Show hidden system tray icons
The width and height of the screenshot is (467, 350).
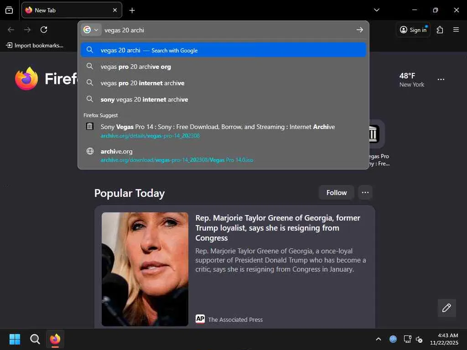[378, 339]
